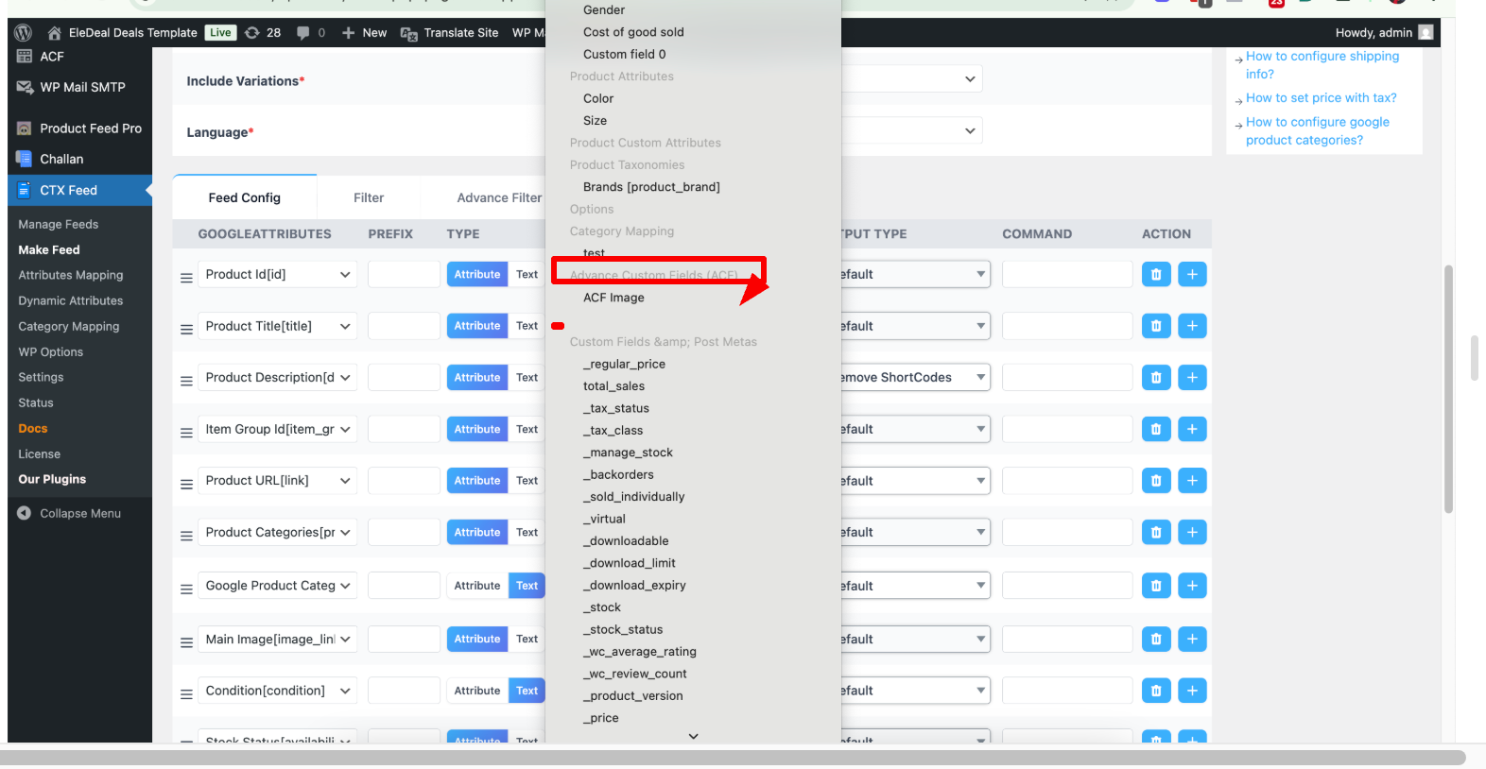Open the Condition[condition] attribute dropdown

tap(277, 691)
